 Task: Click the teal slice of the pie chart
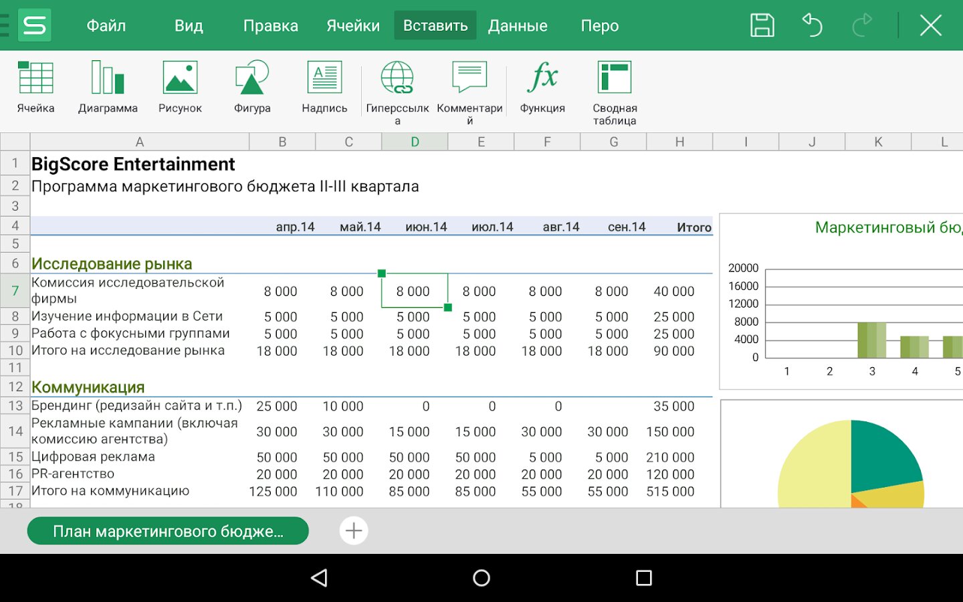(879, 455)
